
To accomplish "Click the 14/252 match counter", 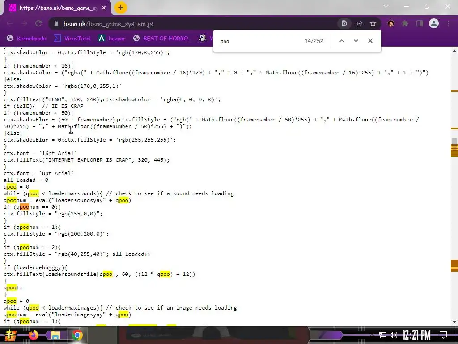I will point(314,41).
